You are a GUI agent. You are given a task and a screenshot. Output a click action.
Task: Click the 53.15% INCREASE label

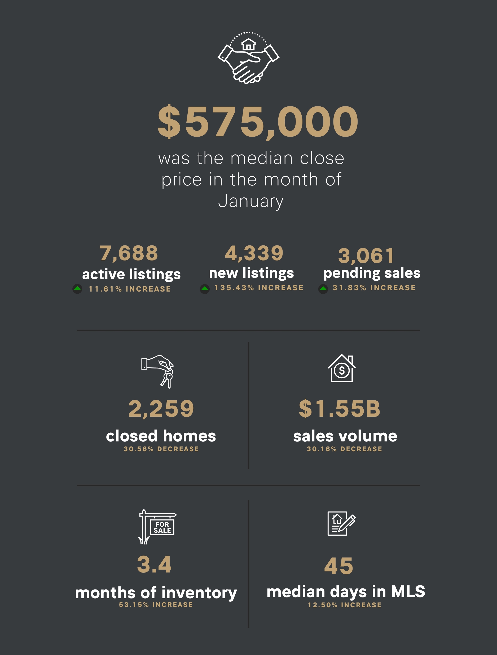pyautogui.click(x=156, y=605)
